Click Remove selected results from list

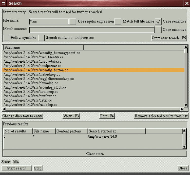(x=161, y=116)
